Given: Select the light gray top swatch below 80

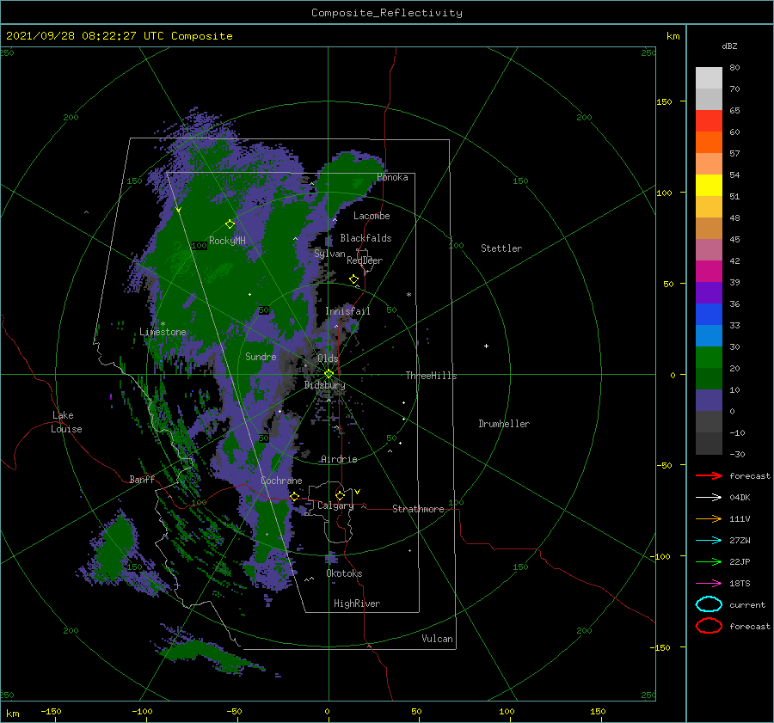Looking at the screenshot, I should pyautogui.click(x=709, y=77).
